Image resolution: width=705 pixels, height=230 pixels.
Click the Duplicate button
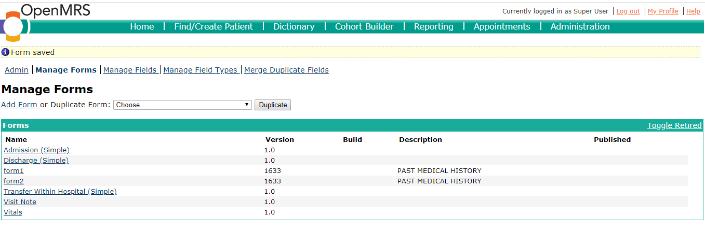click(273, 105)
